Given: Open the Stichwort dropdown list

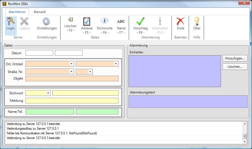Looking at the screenshot, I should click(x=48, y=93).
